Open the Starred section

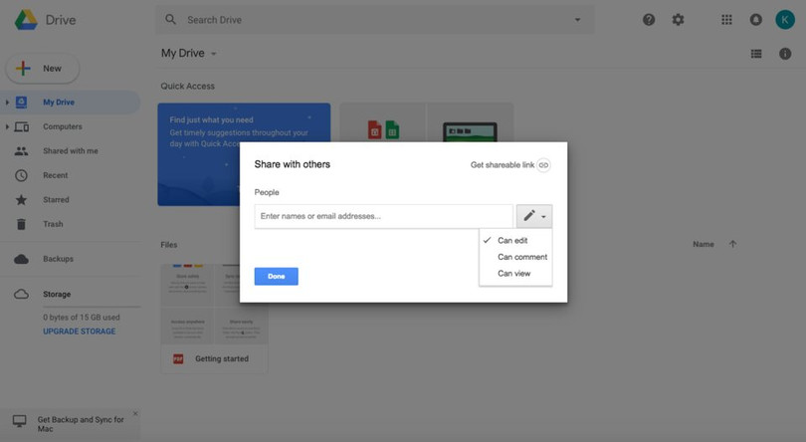pyautogui.click(x=56, y=200)
